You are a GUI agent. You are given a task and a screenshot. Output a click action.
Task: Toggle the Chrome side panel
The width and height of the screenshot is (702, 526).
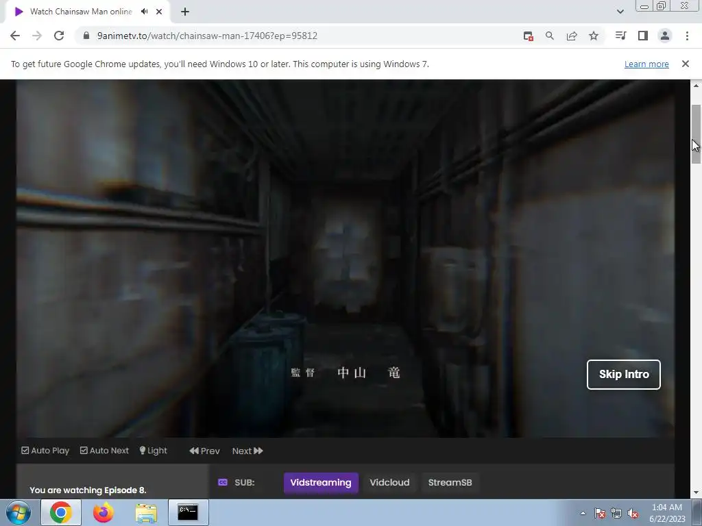point(643,36)
